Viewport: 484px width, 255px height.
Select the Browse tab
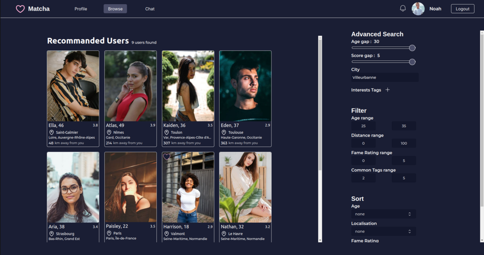tap(115, 9)
